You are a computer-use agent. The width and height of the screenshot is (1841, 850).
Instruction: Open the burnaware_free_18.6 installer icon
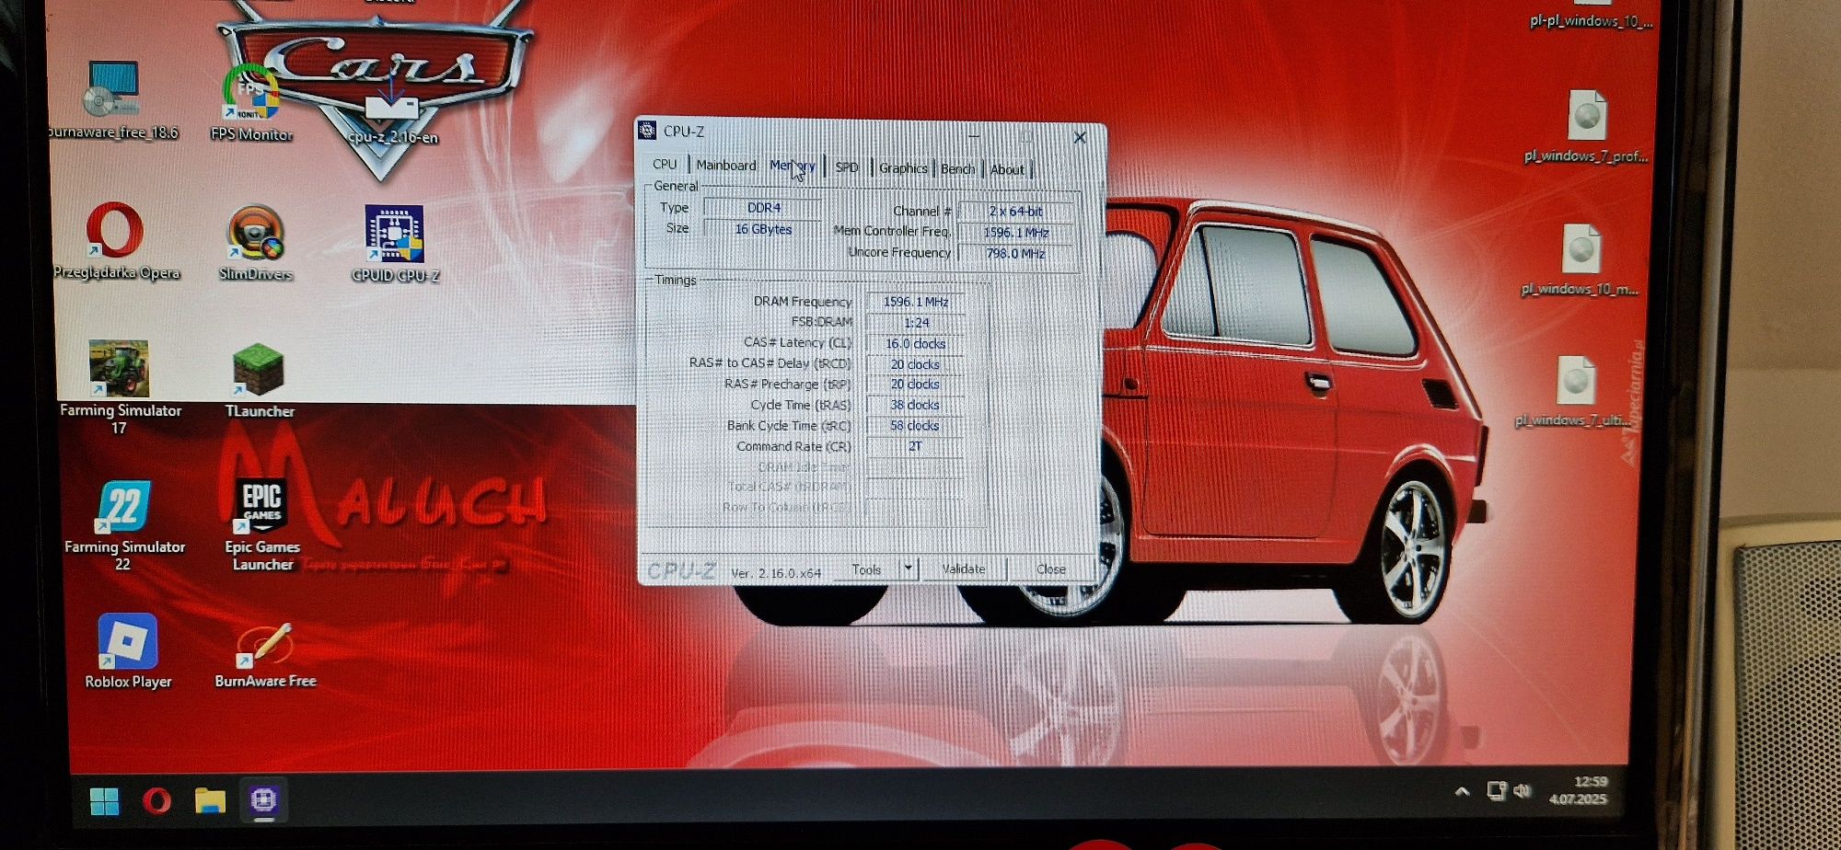[113, 99]
